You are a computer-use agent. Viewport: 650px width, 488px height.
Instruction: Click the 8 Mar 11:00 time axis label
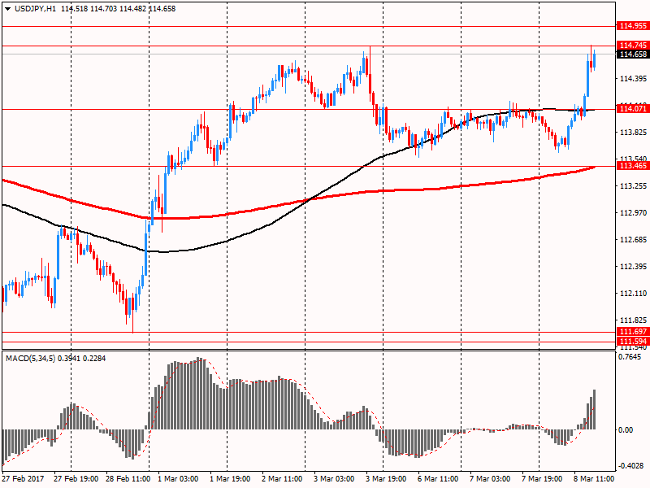click(x=594, y=478)
